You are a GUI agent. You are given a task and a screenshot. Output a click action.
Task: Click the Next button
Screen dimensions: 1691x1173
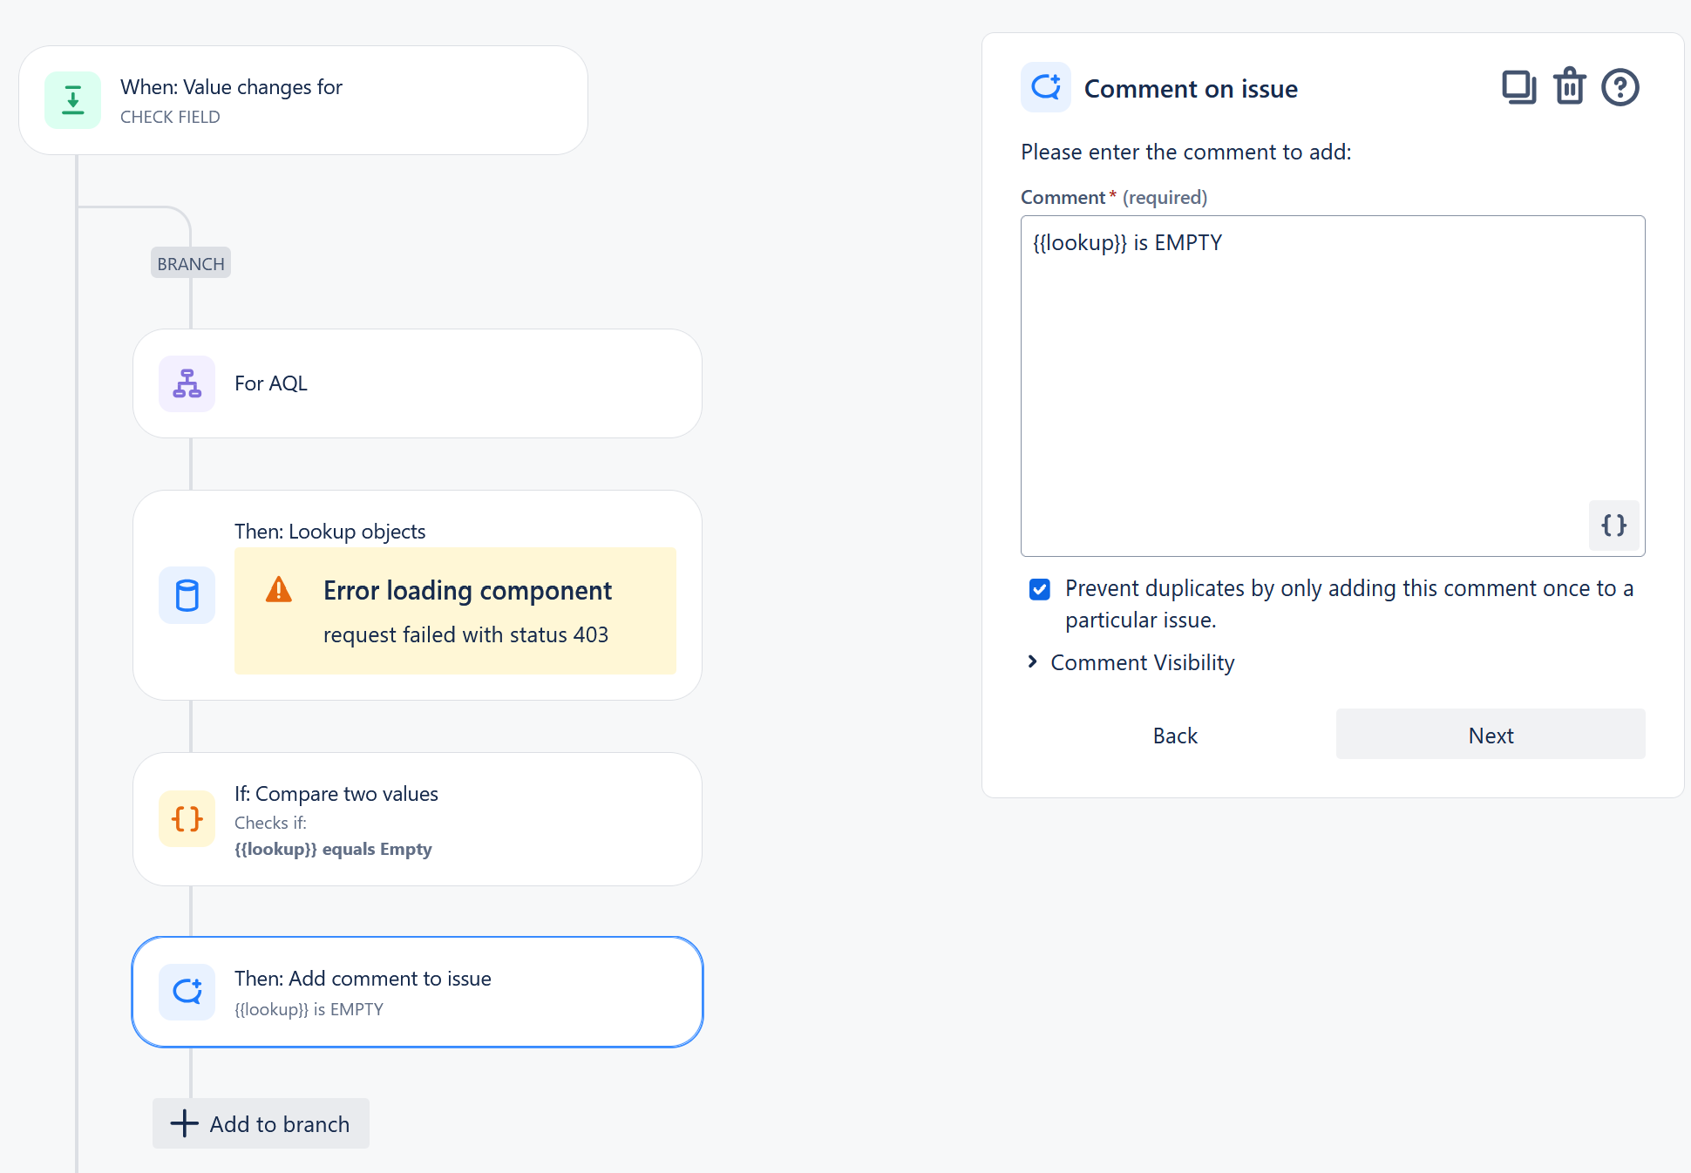click(1490, 735)
